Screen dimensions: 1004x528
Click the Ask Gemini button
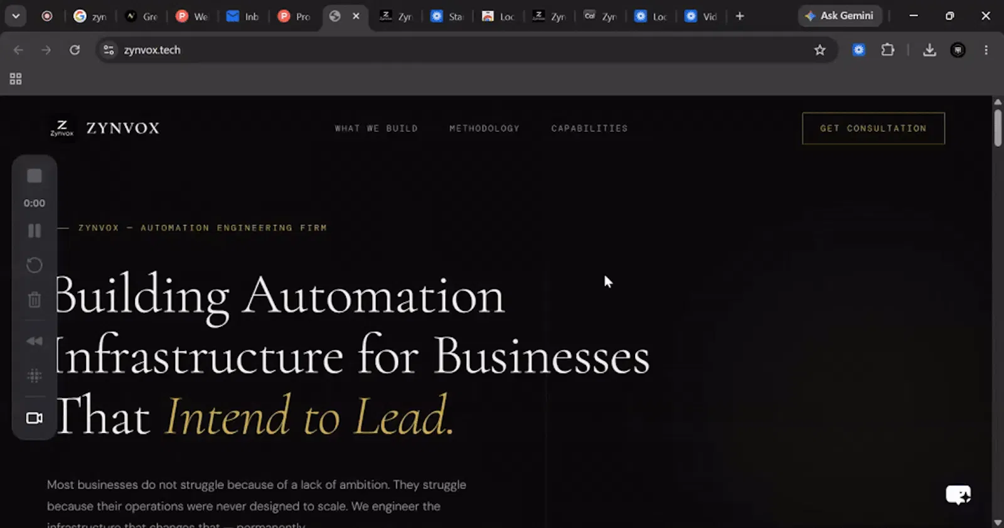pos(840,16)
